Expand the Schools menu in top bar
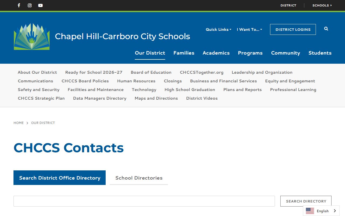This screenshot has width=345, height=216. click(x=322, y=5)
